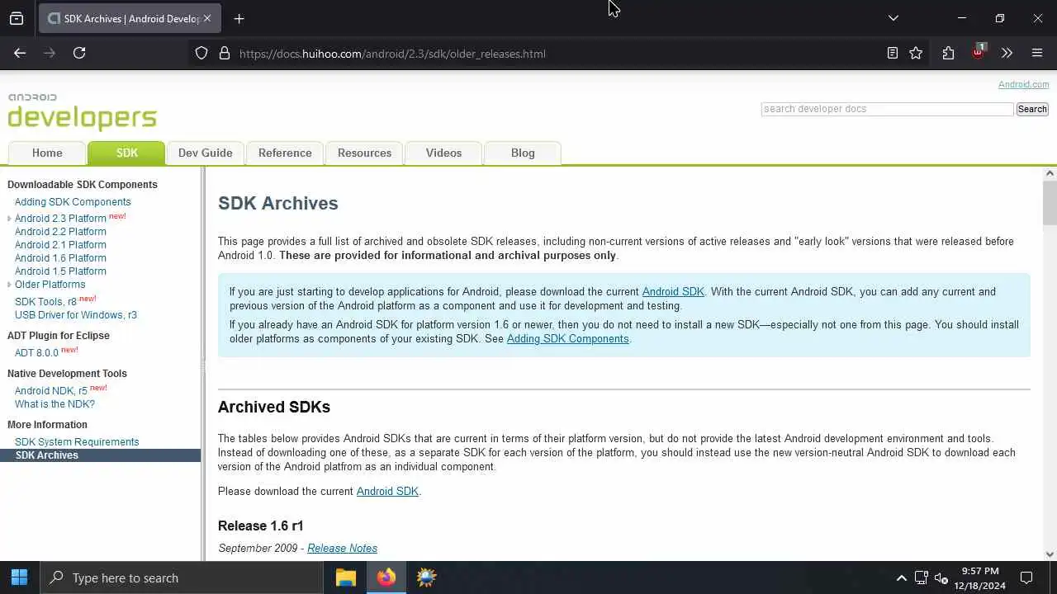Screen dimensions: 1057x594
Task: Open File Explorer from taskbar
Action: [346, 577]
